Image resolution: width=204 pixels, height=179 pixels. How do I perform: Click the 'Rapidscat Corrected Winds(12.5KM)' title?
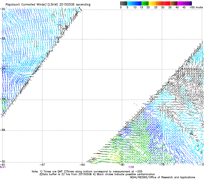tap(32, 5)
